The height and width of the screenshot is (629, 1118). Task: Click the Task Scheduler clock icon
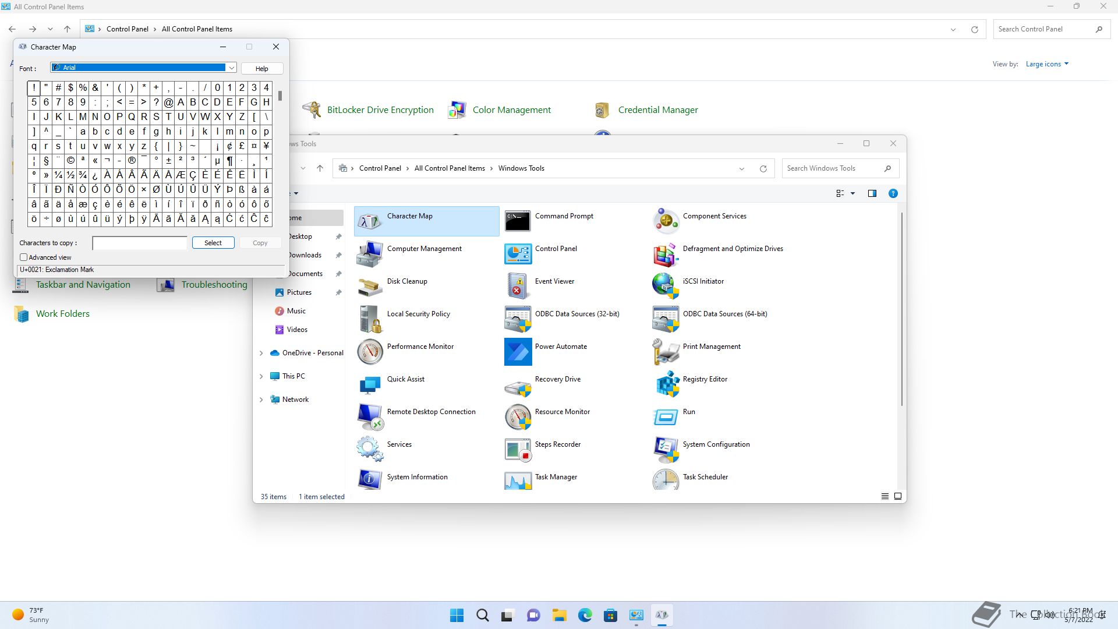click(x=666, y=480)
